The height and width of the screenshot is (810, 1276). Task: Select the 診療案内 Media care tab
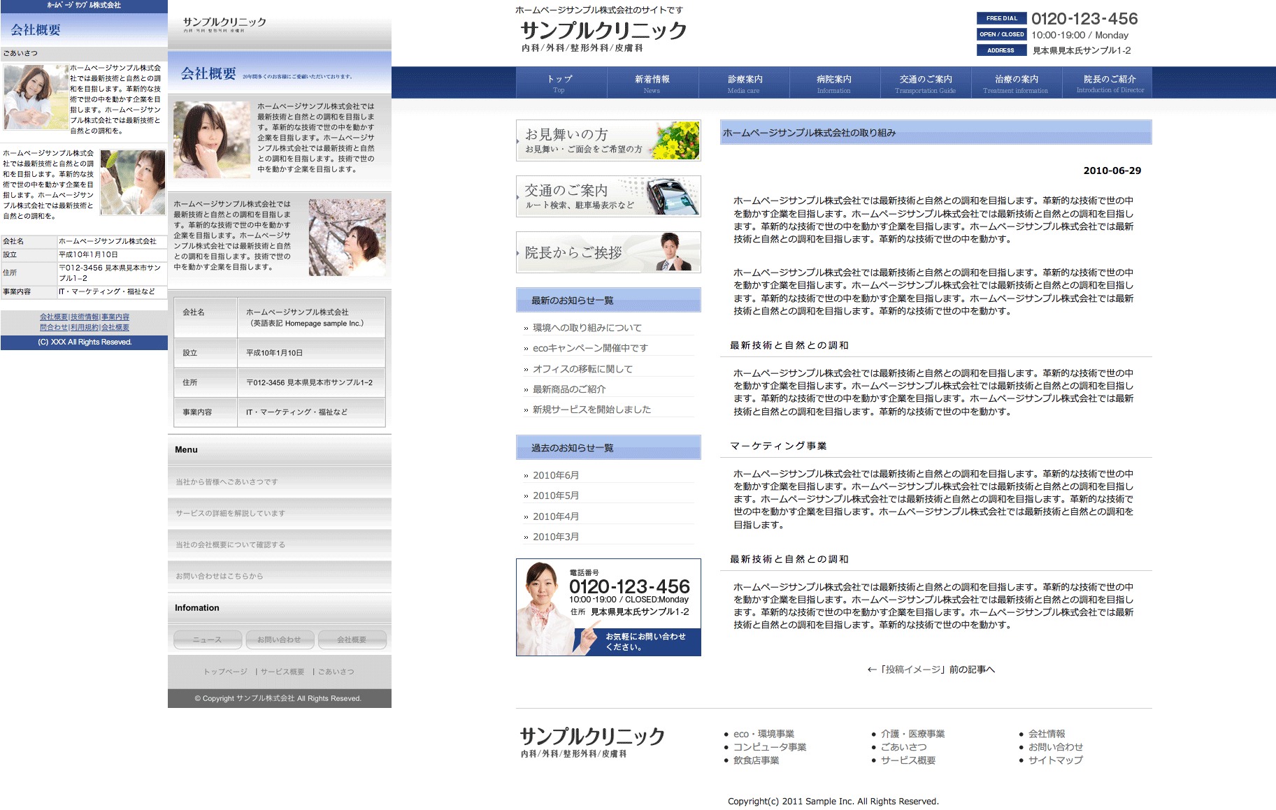(744, 83)
